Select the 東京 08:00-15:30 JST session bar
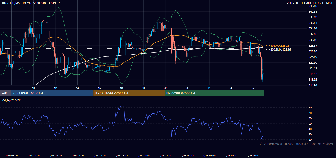 (x=52, y=93)
